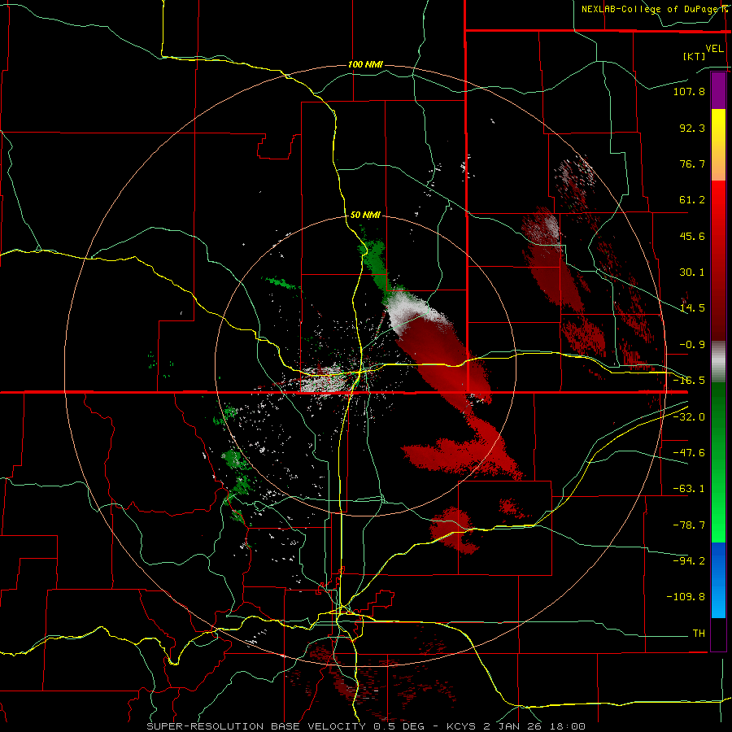Click the -47.6 velocity scale value
Viewport: 732px width, 732px height.
click(x=689, y=453)
